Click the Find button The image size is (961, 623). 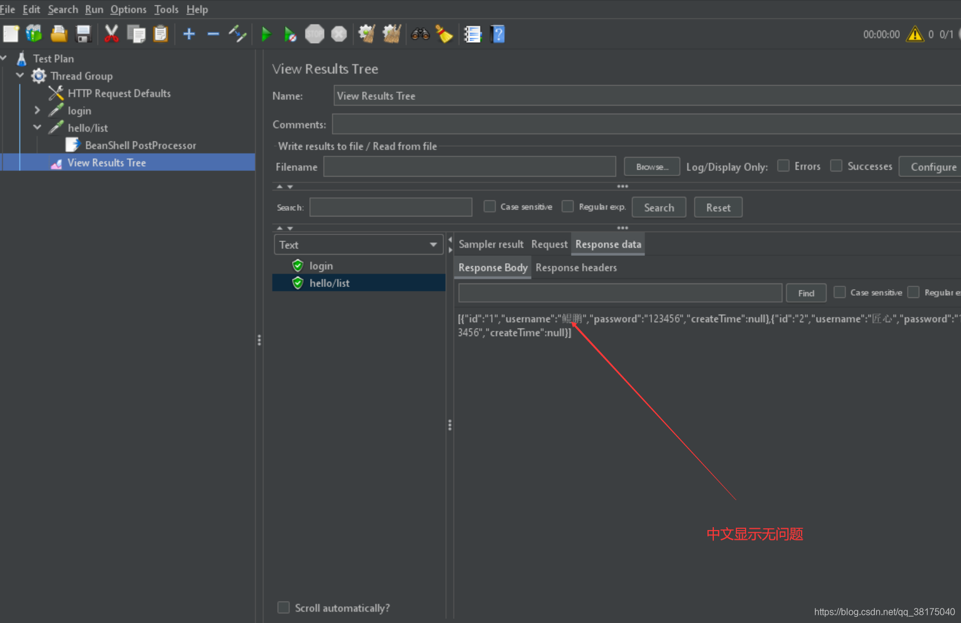pyautogui.click(x=806, y=293)
